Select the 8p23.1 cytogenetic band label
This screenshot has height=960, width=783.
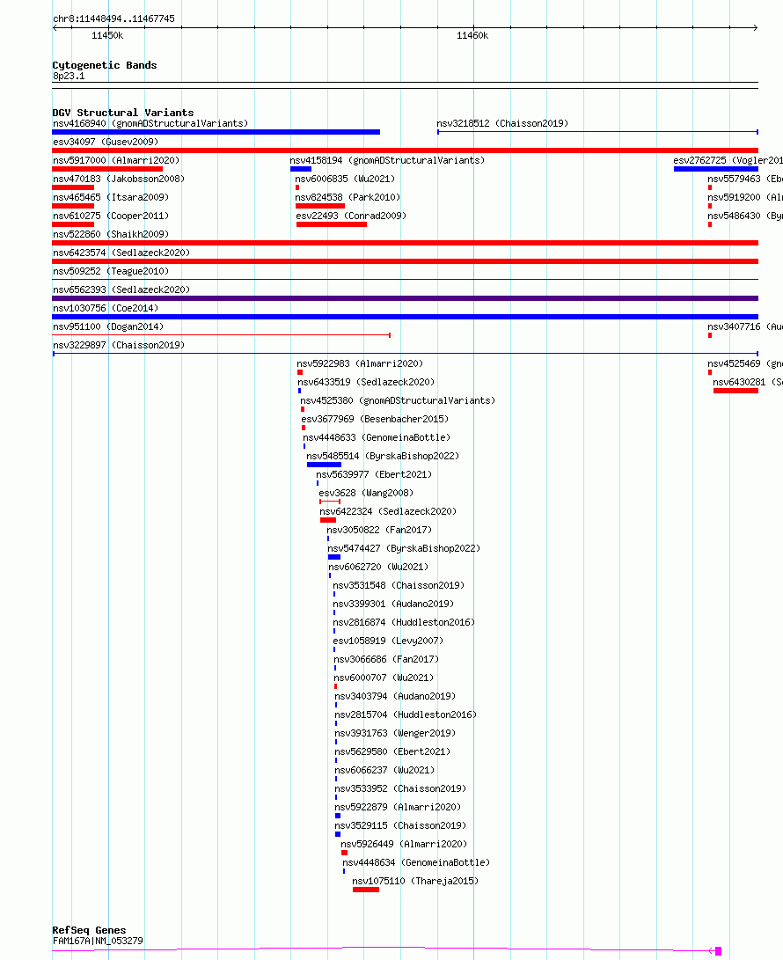(69, 76)
